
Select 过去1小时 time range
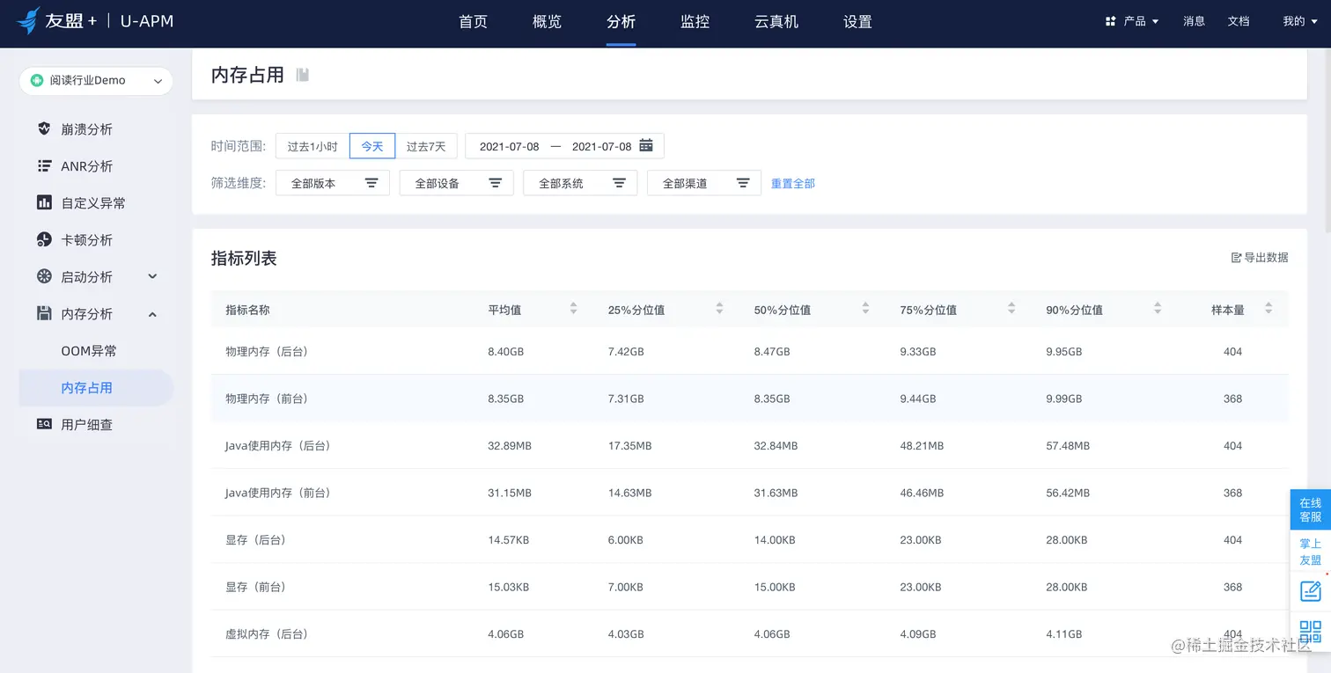[313, 146]
